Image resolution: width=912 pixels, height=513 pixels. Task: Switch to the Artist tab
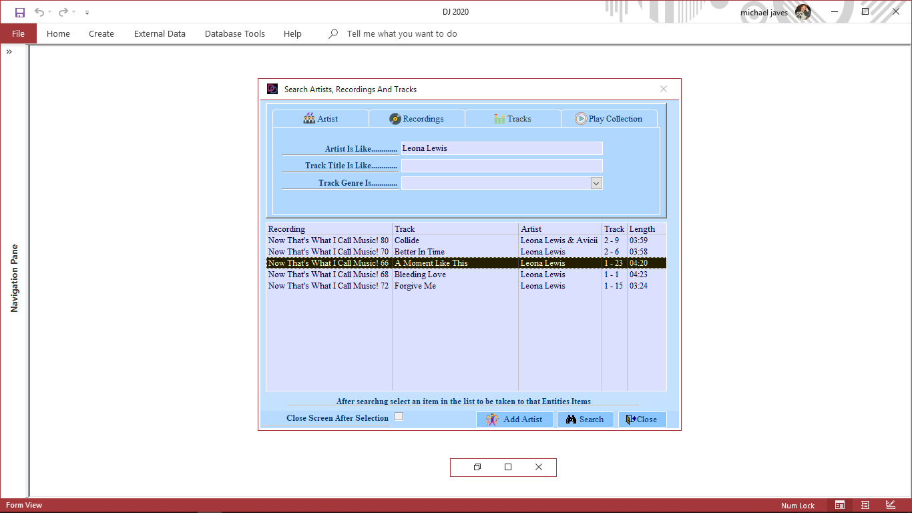point(320,119)
